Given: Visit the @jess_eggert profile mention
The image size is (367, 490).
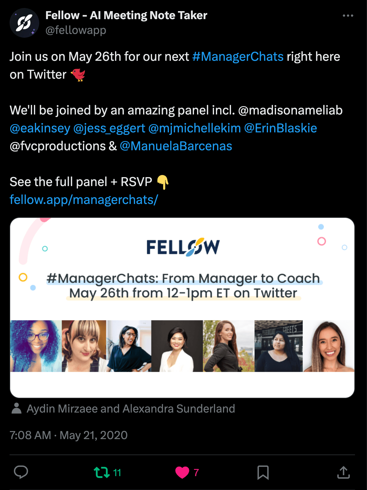Looking at the screenshot, I should coord(109,128).
